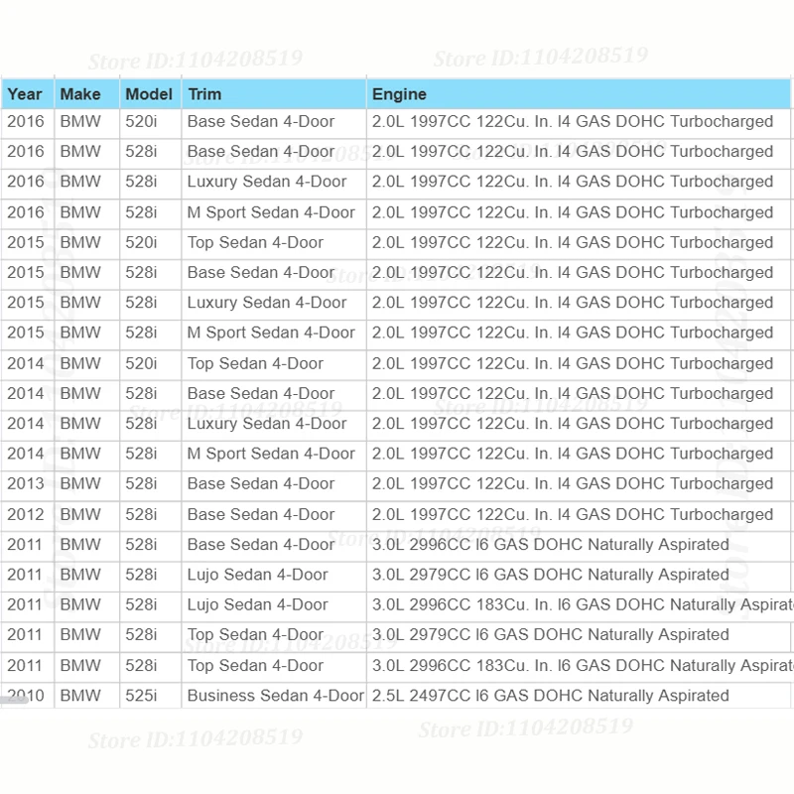The width and height of the screenshot is (794, 794).
Task: Click "Base Sedan 4-Door" in the 2013 row
Action: pos(261,483)
